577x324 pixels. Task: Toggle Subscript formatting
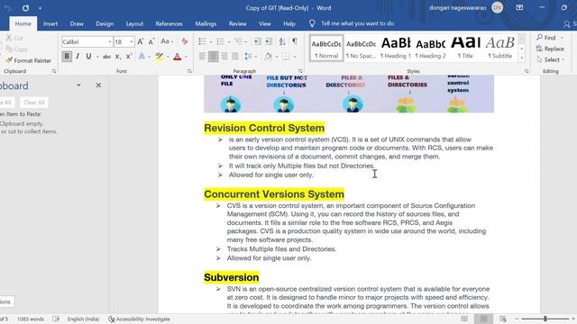117,56
